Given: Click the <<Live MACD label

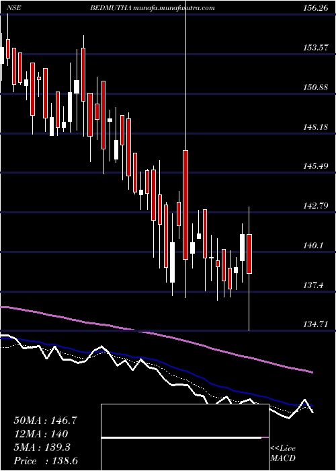Looking at the screenshot, I should click(283, 453).
